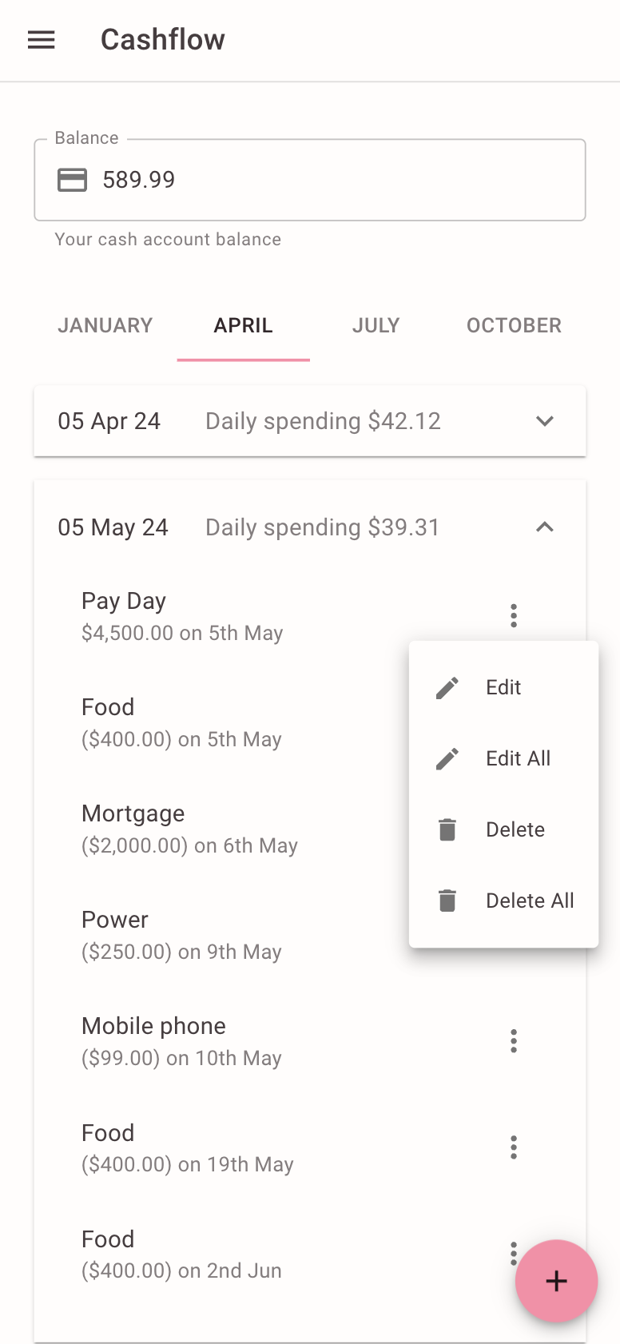Viewport: 620px width, 1344px height.
Task: Click the pencil icon next to Edit
Action: click(447, 687)
